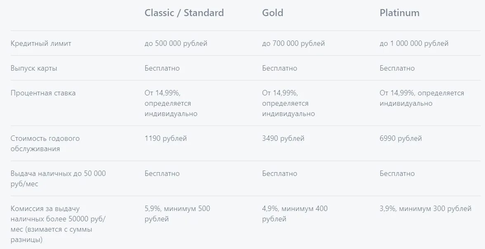The width and height of the screenshot is (485, 249).
Task: Select the Кредитный лимит row label
Action: (41, 43)
